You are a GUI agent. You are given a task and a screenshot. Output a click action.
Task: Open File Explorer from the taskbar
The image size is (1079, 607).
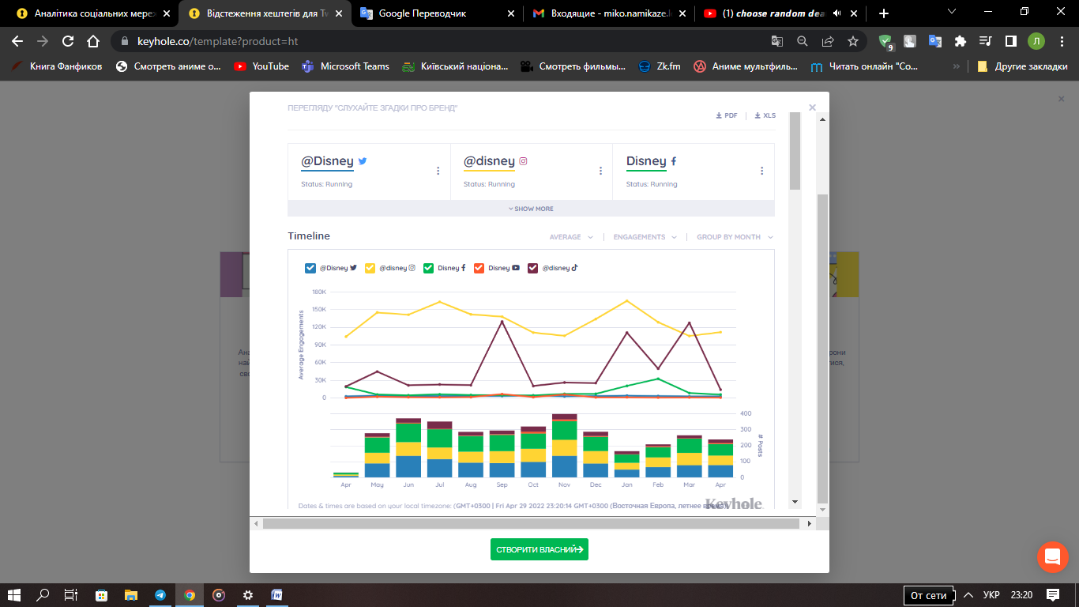click(131, 594)
